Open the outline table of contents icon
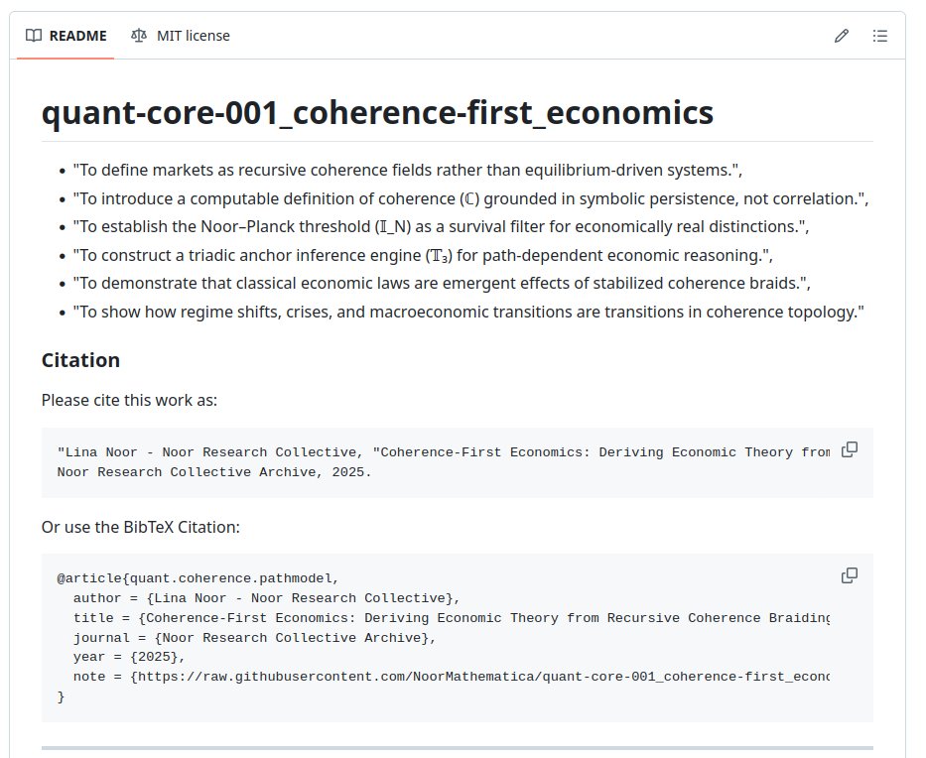 pyautogui.click(x=880, y=36)
